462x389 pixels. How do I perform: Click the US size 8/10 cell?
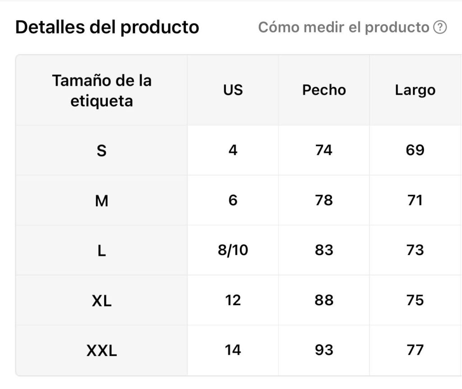[x=233, y=250]
